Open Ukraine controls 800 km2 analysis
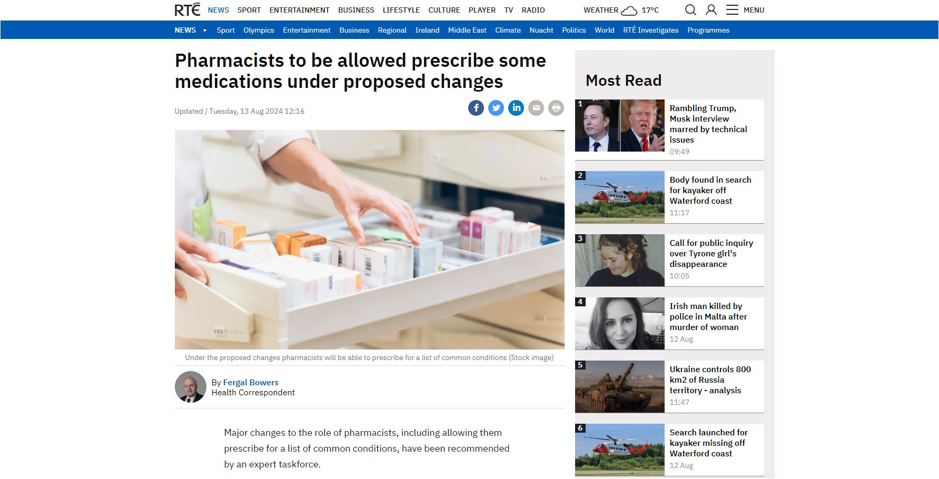Viewport: 939px width, 479px height. [x=710, y=380]
